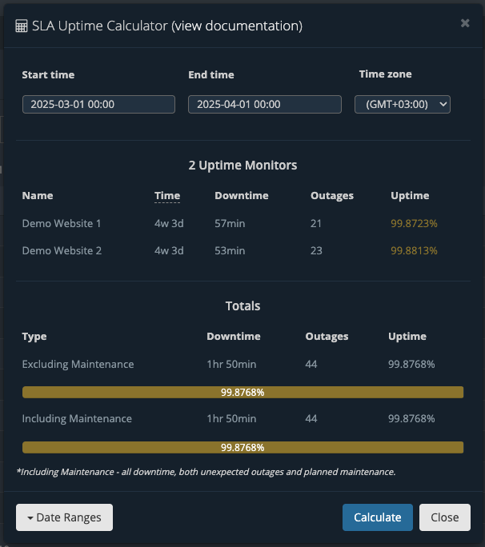Image resolution: width=485 pixels, height=547 pixels.
Task: Click Demo Website 2 uptime 99.8813%
Action: [x=414, y=250]
